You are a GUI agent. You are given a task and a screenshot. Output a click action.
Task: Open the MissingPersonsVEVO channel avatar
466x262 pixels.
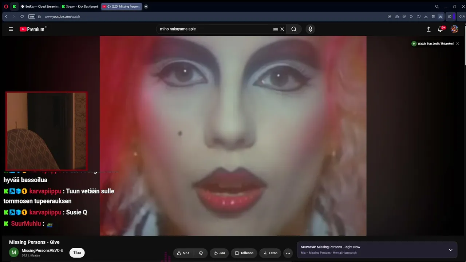pos(14,253)
